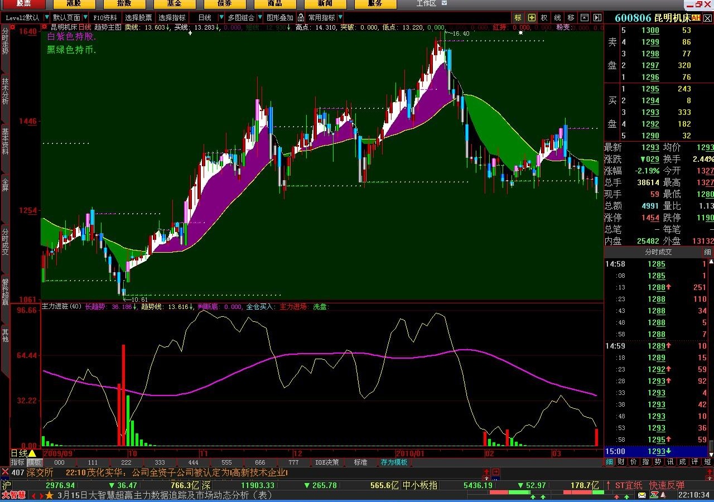
Task: Click the skip-to-end arrow icon in toolbar
Action: pos(597,18)
